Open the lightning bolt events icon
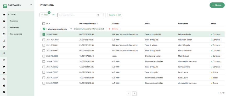This screenshot has height=96, width=226. coord(4,54)
